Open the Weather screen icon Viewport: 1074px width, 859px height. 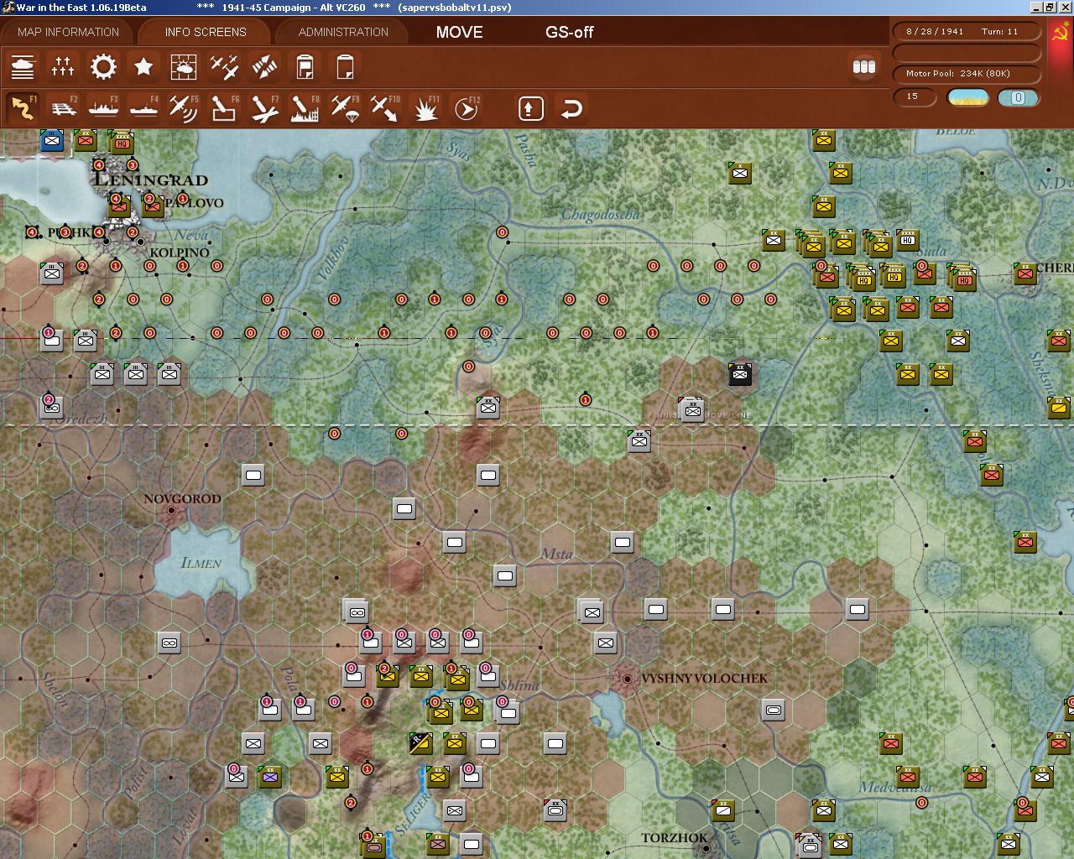coord(184,66)
